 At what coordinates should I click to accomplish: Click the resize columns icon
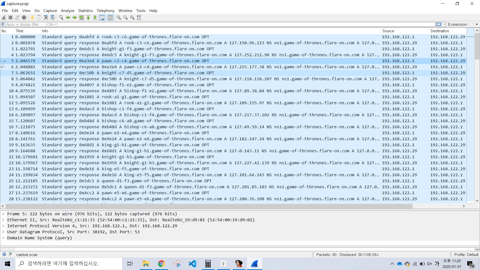point(139,17)
